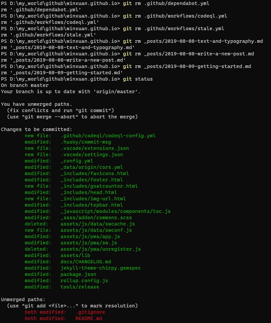Click the .vscode/settings.json new file entry
Viewport: 271px width, 323px height.
point(92,155)
